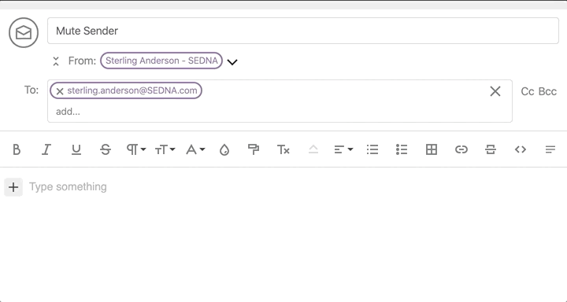Screen dimensions: 567x302
Task: Show the Cc field
Action: tap(527, 92)
